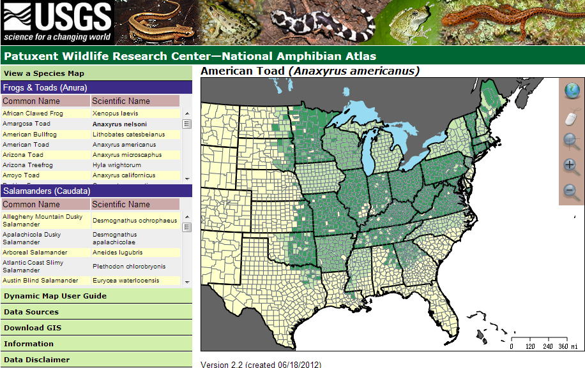Select Arroyo Toad
585x368 pixels.
(x=21, y=175)
